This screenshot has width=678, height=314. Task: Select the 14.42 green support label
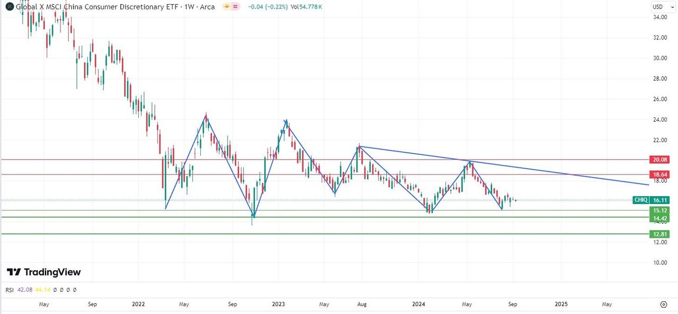659,217
